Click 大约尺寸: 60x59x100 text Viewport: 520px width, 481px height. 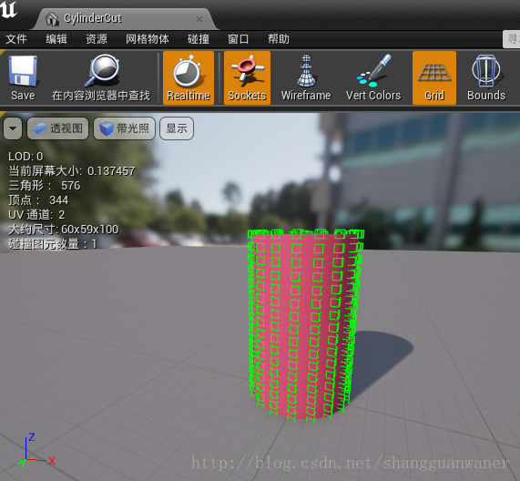point(64,230)
